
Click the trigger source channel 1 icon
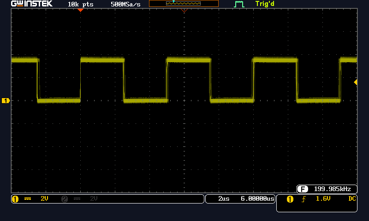tap(290, 199)
